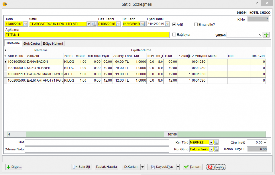The height and width of the screenshot is (175, 275).
Task: Expand Kur Türü MERKEZ dropdown
Action: (x=211, y=142)
